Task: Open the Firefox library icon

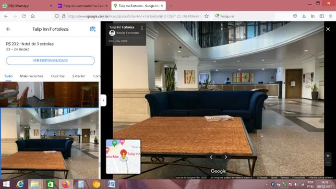Action: (x=313, y=16)
